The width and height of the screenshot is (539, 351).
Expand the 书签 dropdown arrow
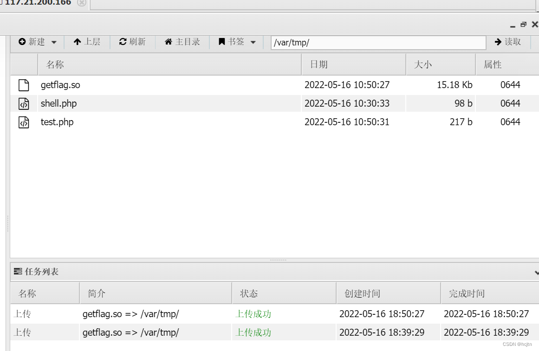pos(253,42)
